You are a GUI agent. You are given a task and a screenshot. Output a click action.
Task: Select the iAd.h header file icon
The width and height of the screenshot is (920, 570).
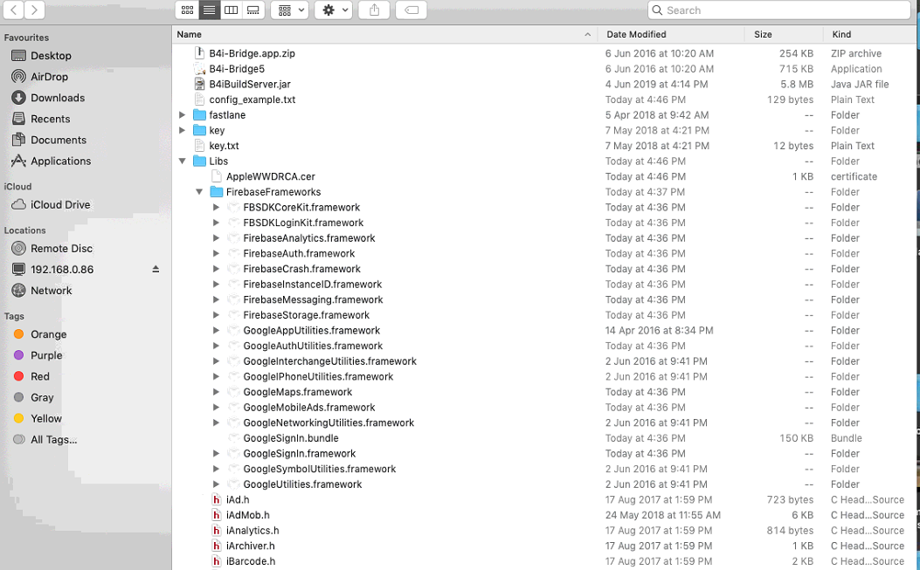tap(217, 499)
